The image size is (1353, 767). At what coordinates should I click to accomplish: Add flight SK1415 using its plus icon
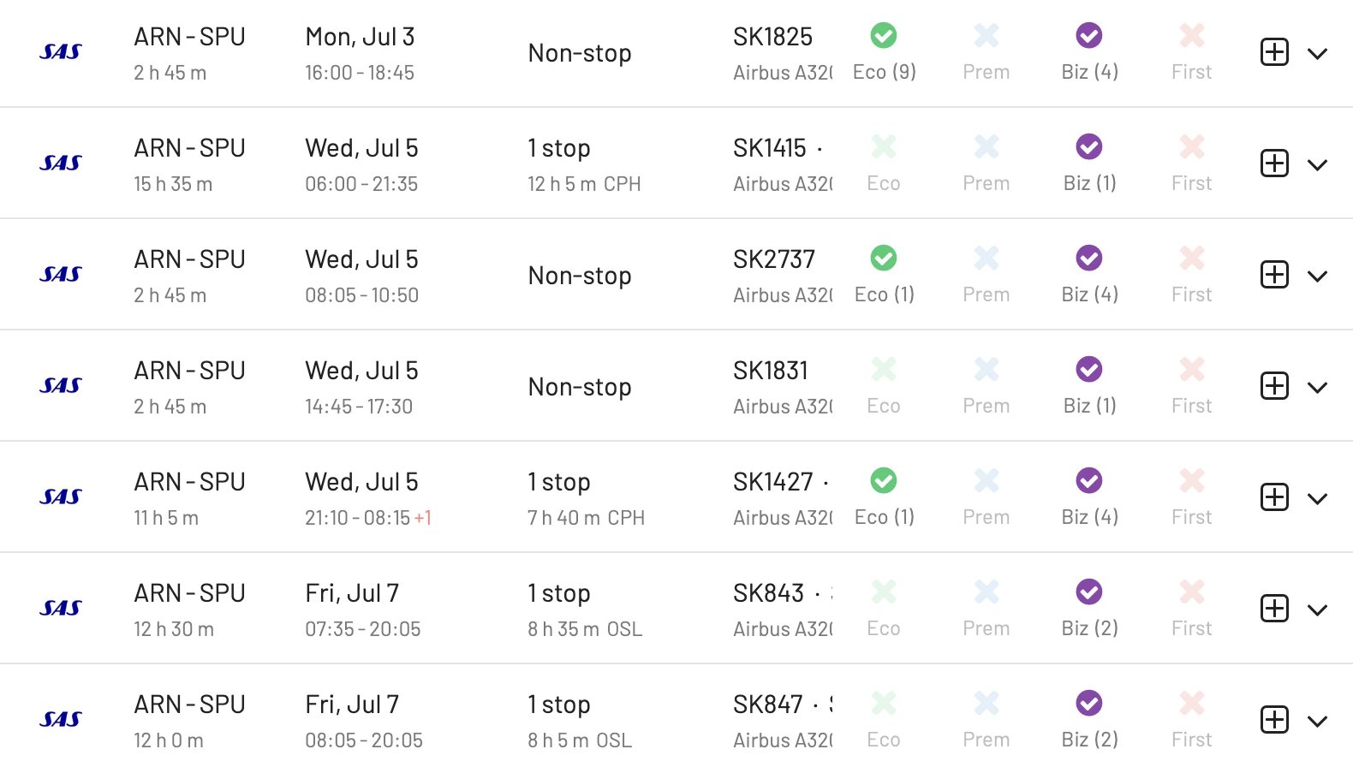pos(1274,164)
